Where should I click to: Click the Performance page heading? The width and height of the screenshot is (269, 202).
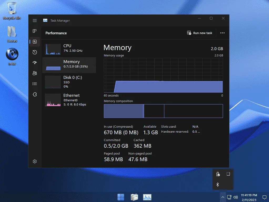[56, 33]
